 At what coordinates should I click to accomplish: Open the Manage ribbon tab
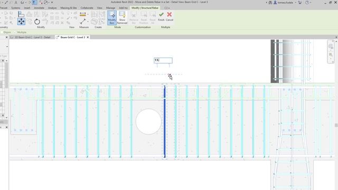click(110, 8)
